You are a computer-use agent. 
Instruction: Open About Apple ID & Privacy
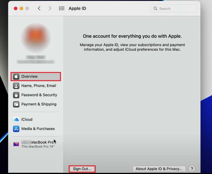(159, 169)
